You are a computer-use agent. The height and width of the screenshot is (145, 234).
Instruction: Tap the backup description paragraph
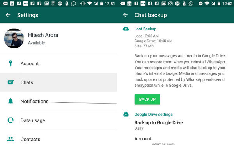pyautogui.click(x=180, y=71)
